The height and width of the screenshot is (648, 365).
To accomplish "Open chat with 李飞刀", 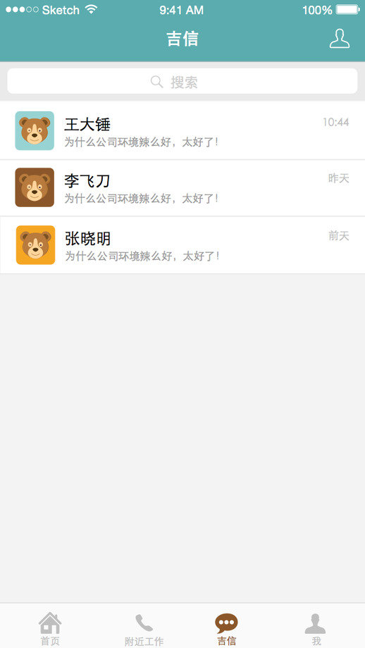I will pos(182,187).
